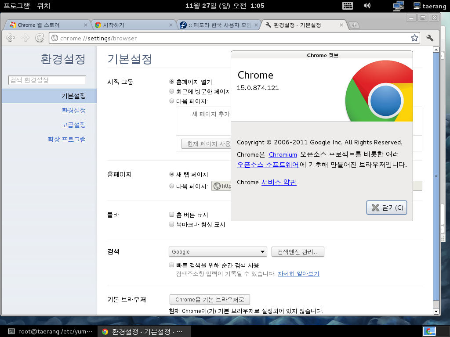Close the 페도라 한국 사용자 모임 tab
Image resolution: width=450 pixels, height=337 pixels.
256,25
